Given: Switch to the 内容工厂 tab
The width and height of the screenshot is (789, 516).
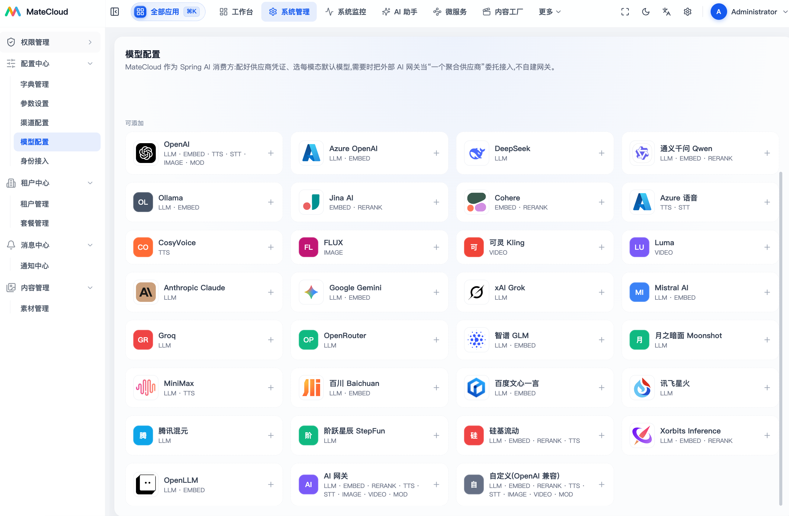Looking at the screenshot, I should coord(502,12).
